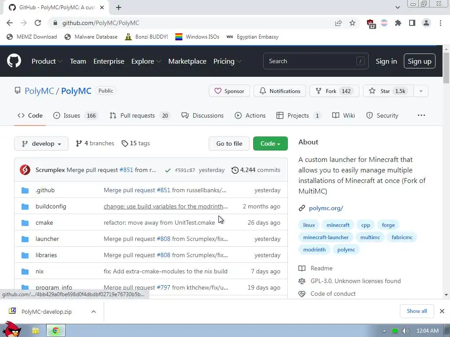The width and height of the screenshot is (450, 337).
Task: Click the Angry Birds start button
Action: tap(13, 330)
